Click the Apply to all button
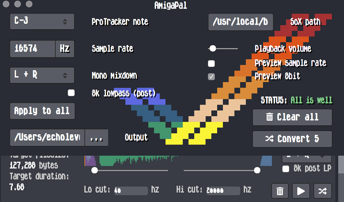This screenshot has width=344, height=202. [42, 111]
